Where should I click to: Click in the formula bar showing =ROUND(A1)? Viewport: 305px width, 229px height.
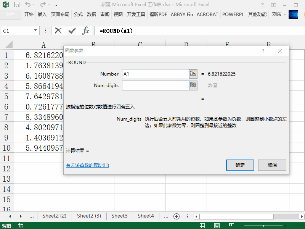(199, 31)
